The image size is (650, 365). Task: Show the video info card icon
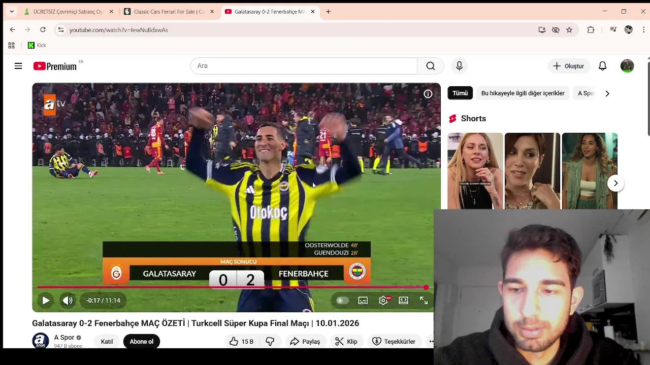(428, 94)
